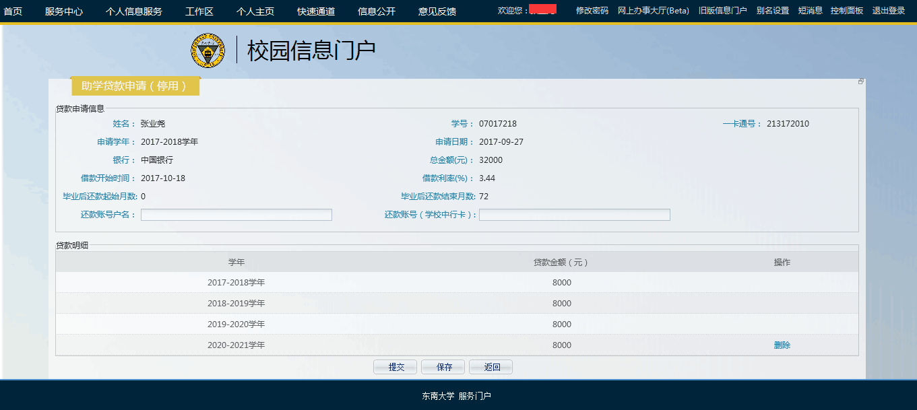Delete the 2020-2021学年 loan row
The image size is (917, 410).
coord(782,345)
